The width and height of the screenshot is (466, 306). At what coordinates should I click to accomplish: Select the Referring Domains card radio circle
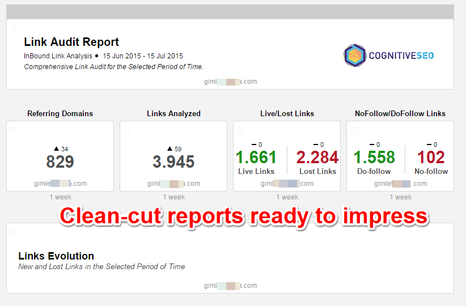pos(13,129)
